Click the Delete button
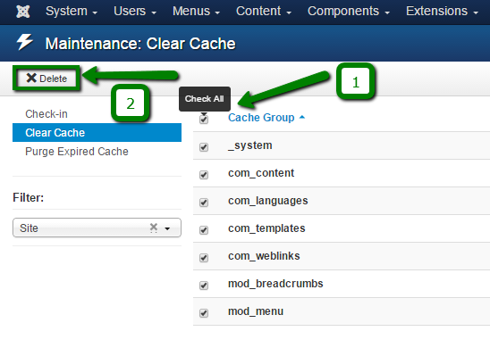The height and width of the screenshot is (348, 490). point(46,78)
